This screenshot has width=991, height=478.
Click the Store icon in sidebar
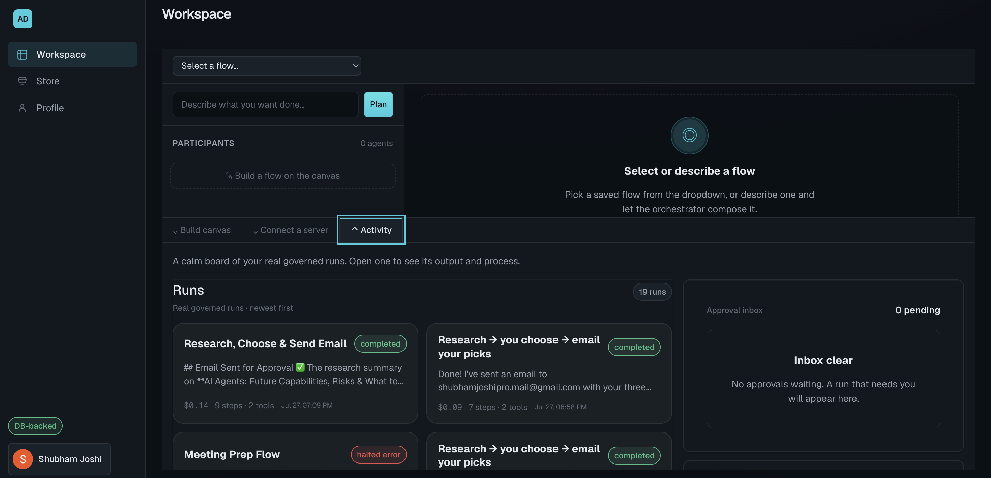click(22, 81)
